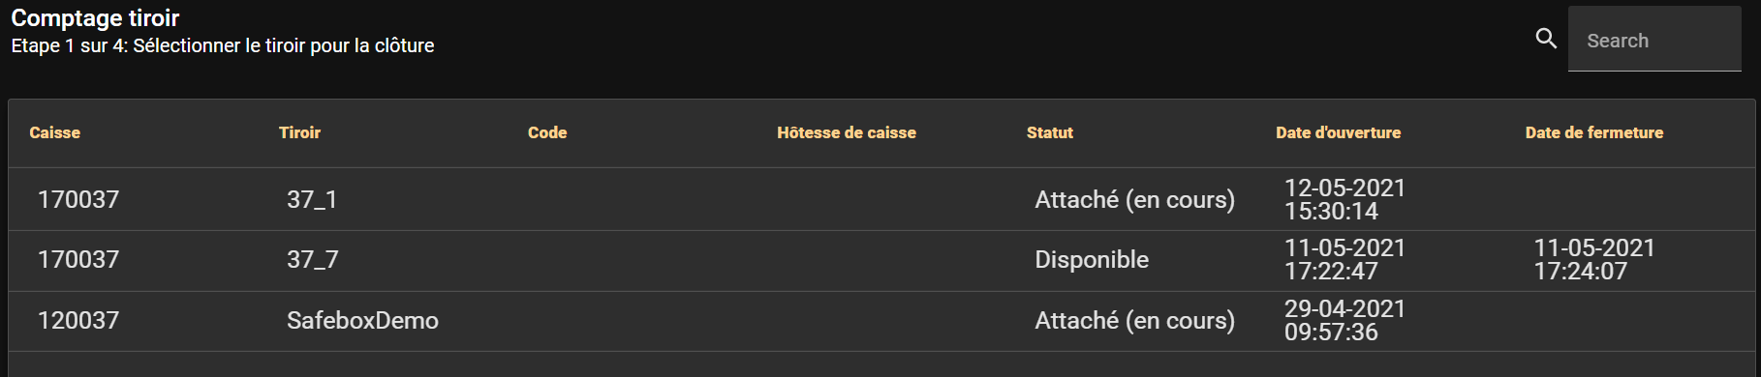Select the SafeboxDemo drawer row
Image resolution: width=1761 pixels, height=377 pixels.
click(x=881, y=321)
